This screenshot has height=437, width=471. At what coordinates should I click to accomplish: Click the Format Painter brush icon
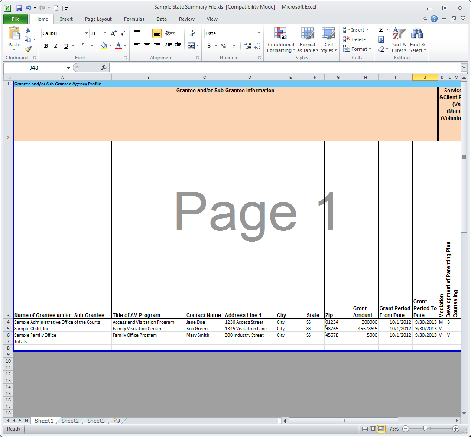coord(28,49)
